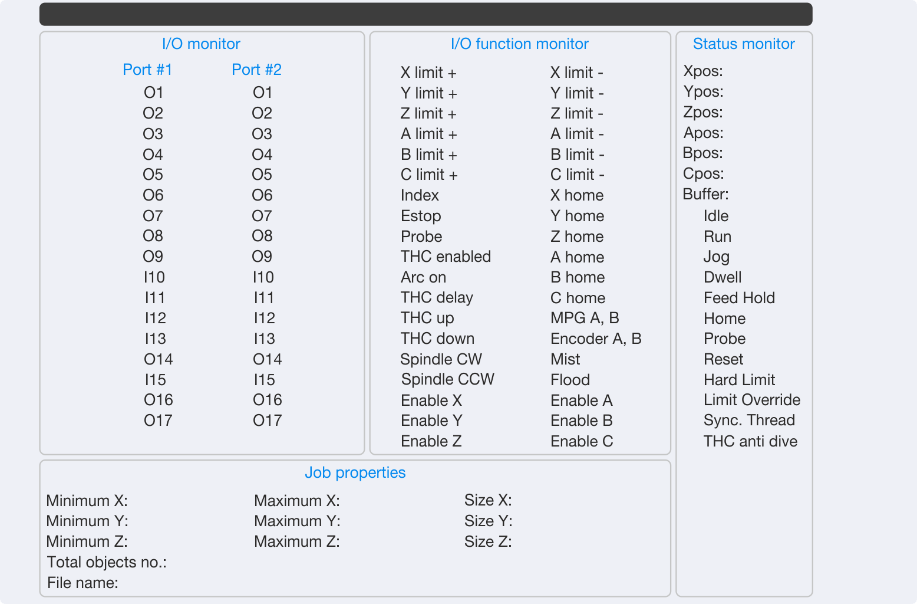Click the dark title bar at top

(x=425, y=14)
